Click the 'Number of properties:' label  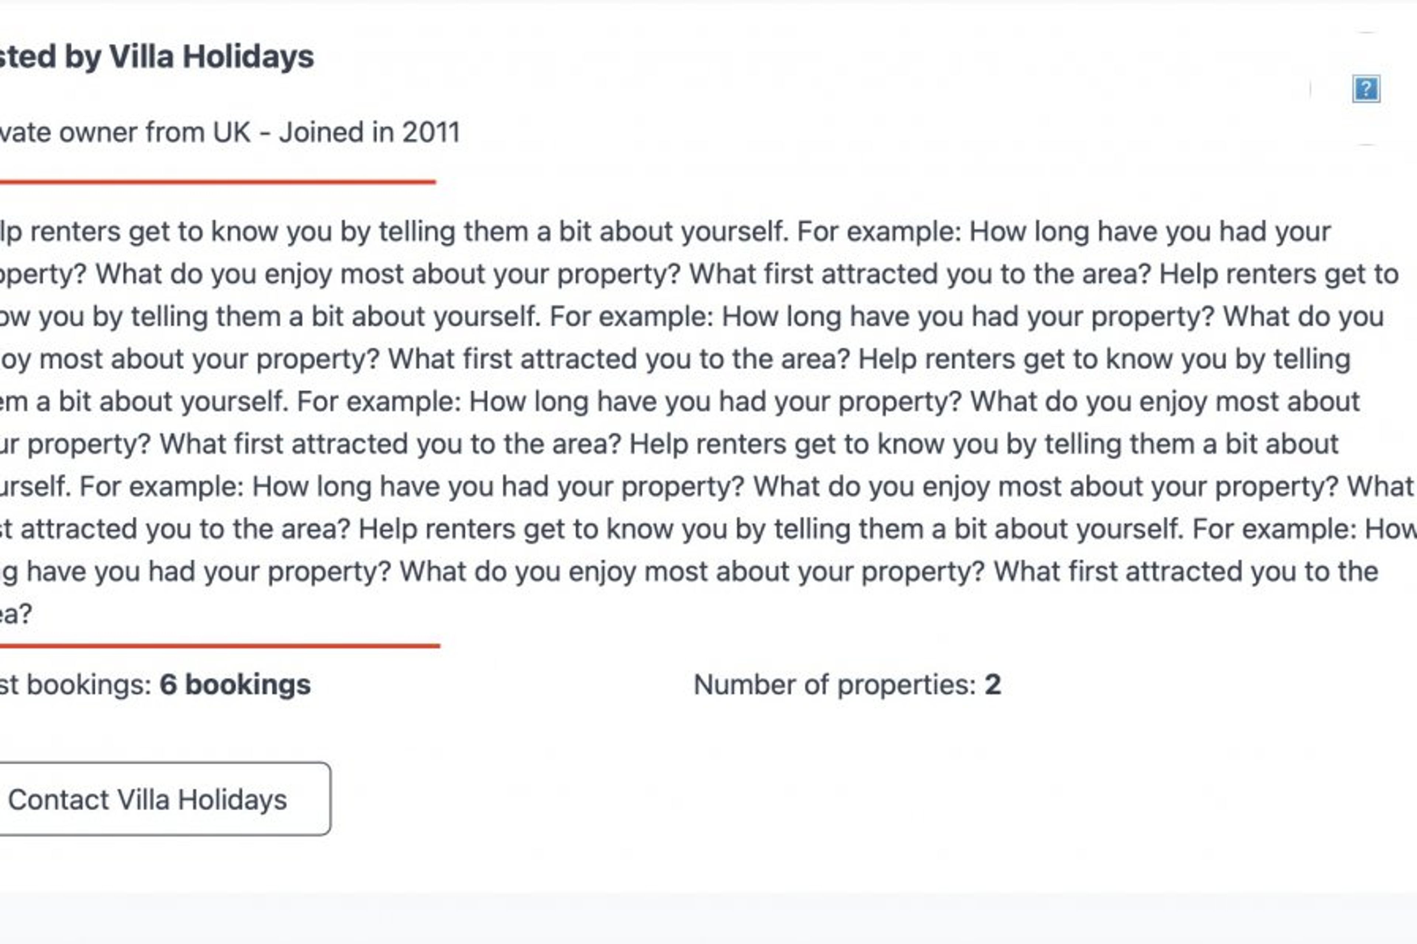[x=834, y=685]
